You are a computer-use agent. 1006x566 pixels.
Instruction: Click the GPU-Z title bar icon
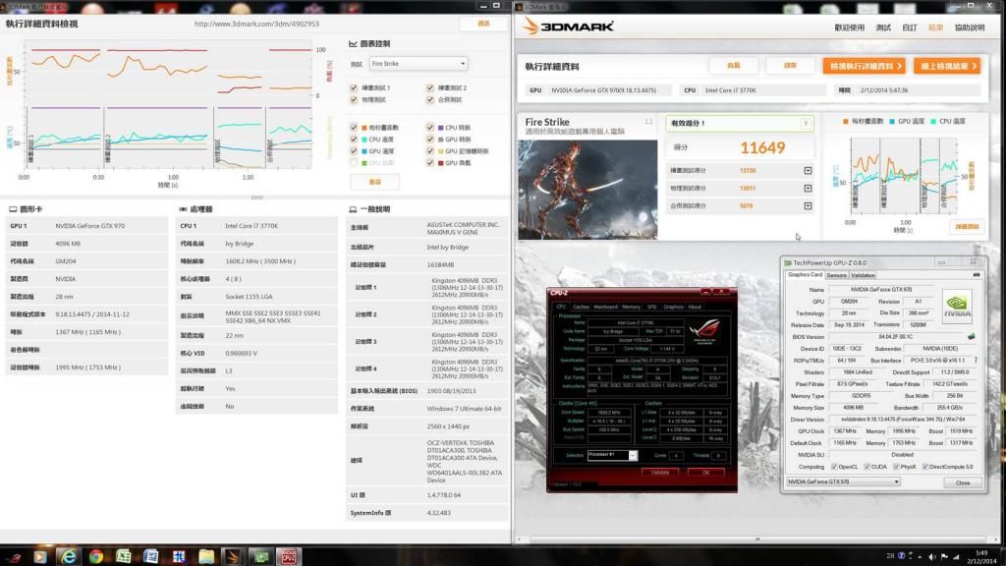788,262
